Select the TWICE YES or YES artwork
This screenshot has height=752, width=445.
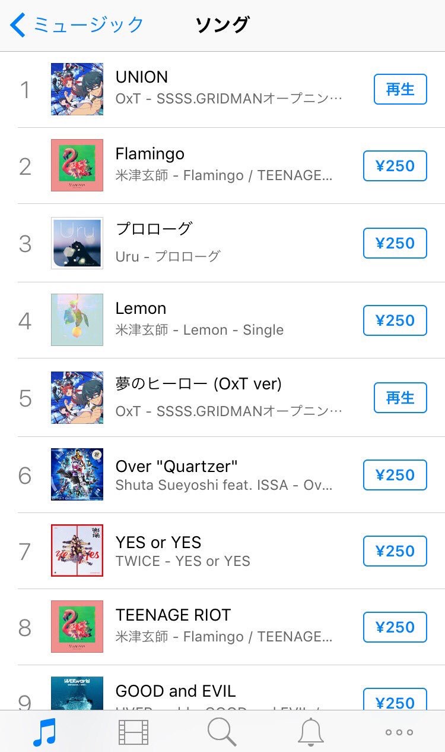pyautogui.click(x=77, y=550)
